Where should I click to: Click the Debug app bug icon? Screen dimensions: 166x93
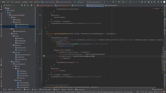pyautogui.click(x=113, y=2)
